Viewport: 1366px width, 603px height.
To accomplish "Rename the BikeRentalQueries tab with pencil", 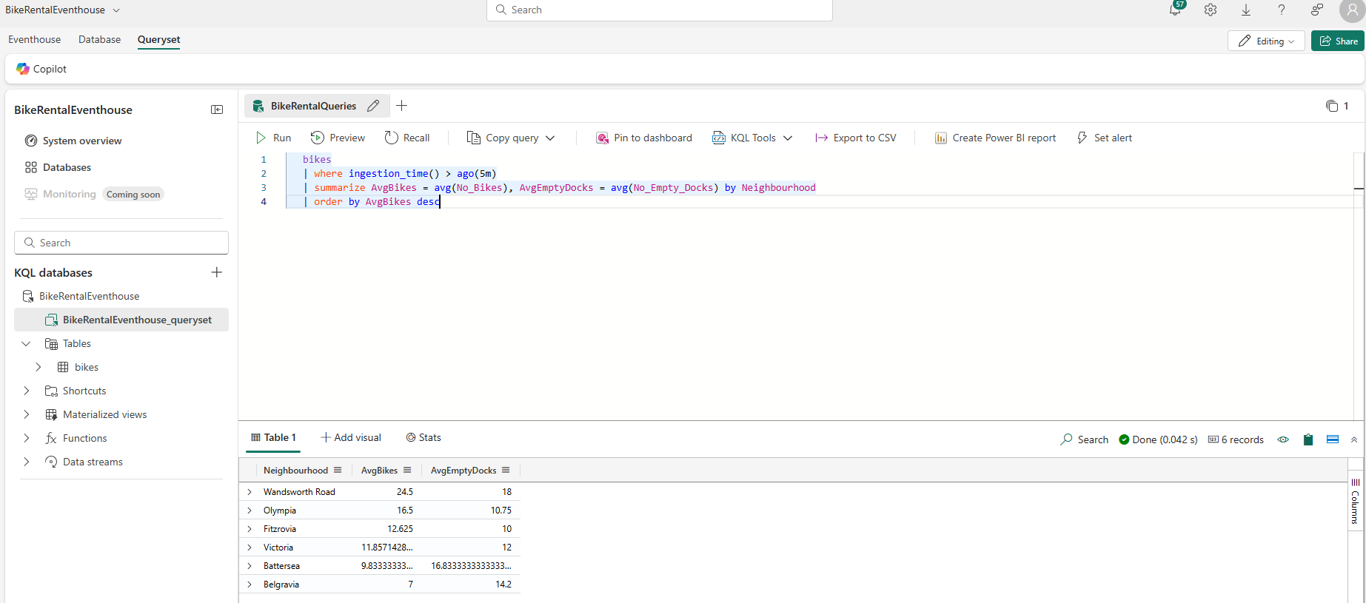I will pyautogui.click(x=373, y=106).
